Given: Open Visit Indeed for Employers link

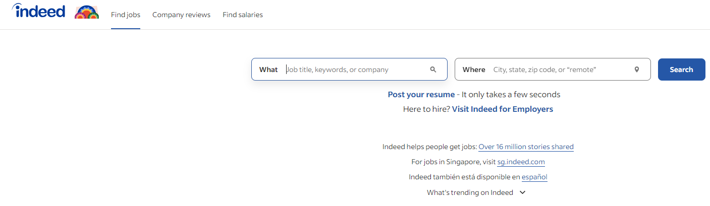Looking at the screenshot, I should pos(502,109).
